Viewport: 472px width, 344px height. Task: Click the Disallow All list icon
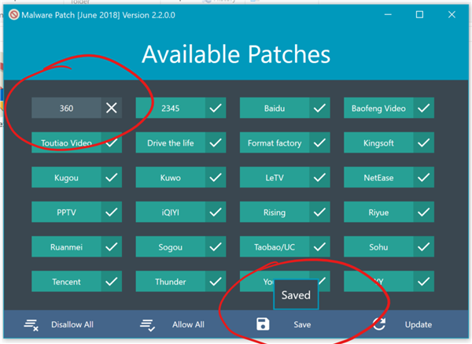31,325
